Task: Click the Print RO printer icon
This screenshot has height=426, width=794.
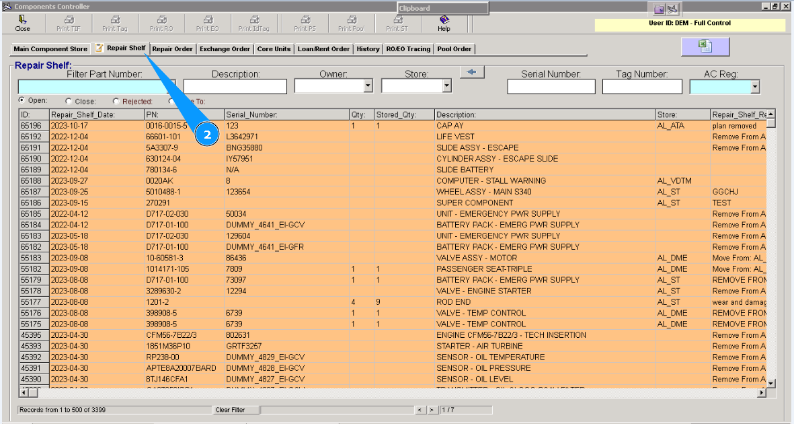Action: (161, 24)
